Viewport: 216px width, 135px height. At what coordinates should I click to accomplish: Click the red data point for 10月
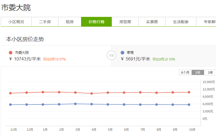pos(189,92)
